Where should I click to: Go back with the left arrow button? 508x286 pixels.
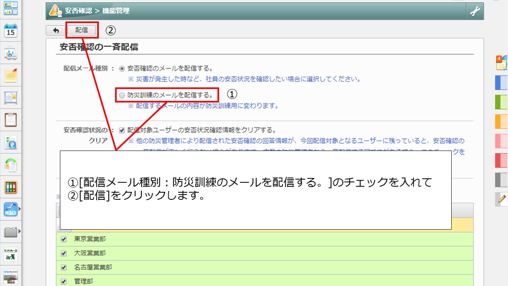(x=56, y=30)
